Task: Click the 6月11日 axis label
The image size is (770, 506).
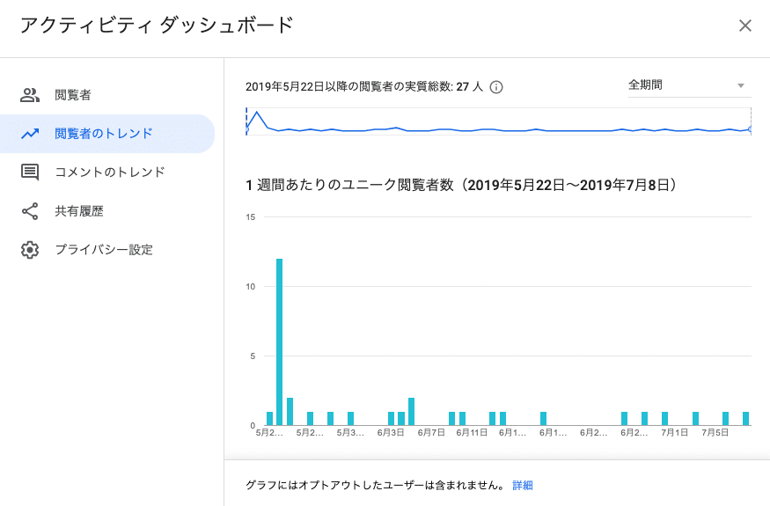Action: point(472,433)
